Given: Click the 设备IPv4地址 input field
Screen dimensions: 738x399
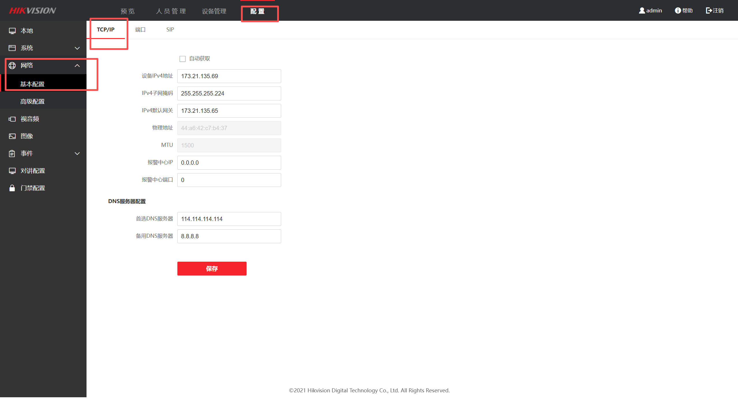Looking at the screenshot, I should [229, 76].
